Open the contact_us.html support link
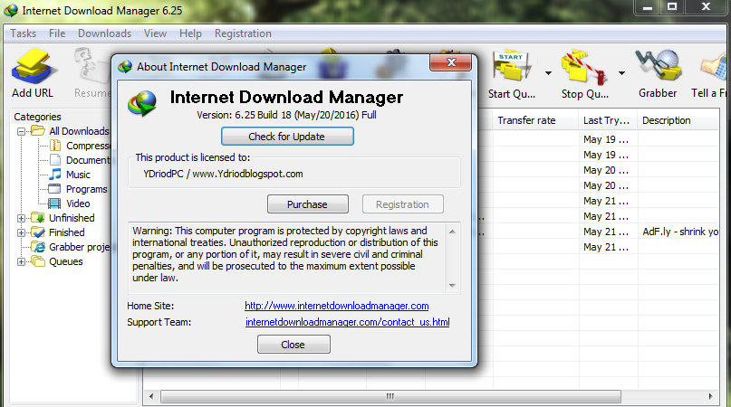 coord(347,322)
